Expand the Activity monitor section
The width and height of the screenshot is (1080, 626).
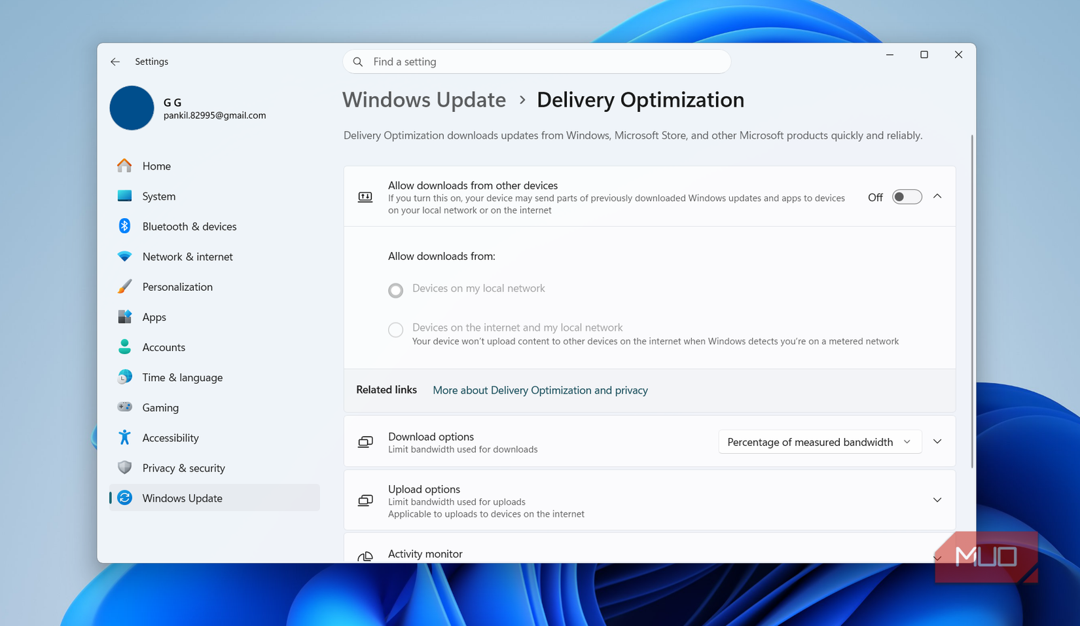click(937, 557)
